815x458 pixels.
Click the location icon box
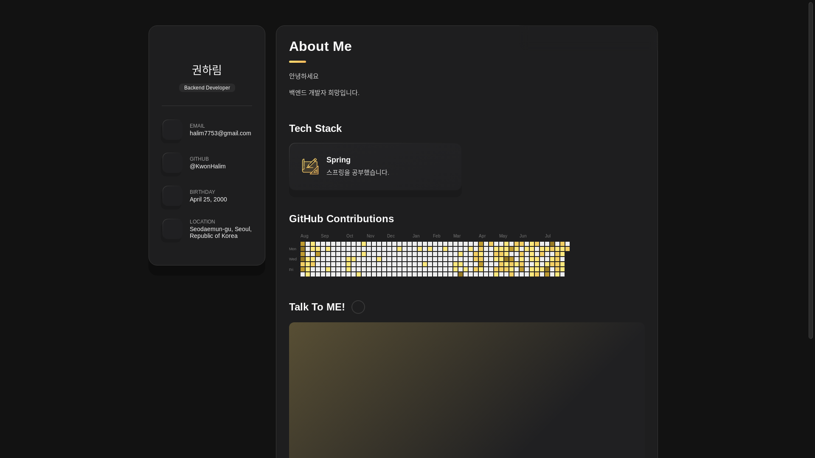(x=172, y=229)
